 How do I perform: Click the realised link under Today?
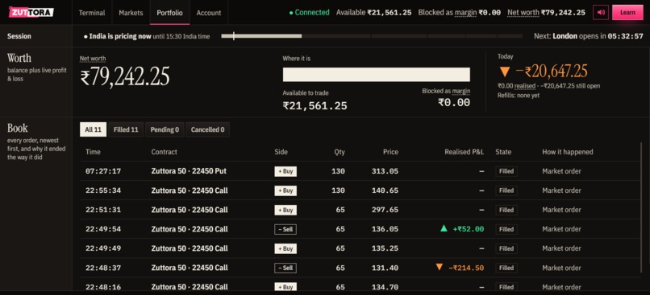click(525, 86)
